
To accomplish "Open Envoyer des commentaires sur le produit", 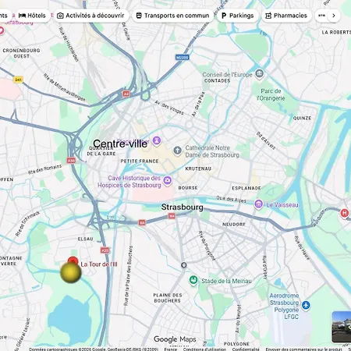I will (x=303, y=349).
